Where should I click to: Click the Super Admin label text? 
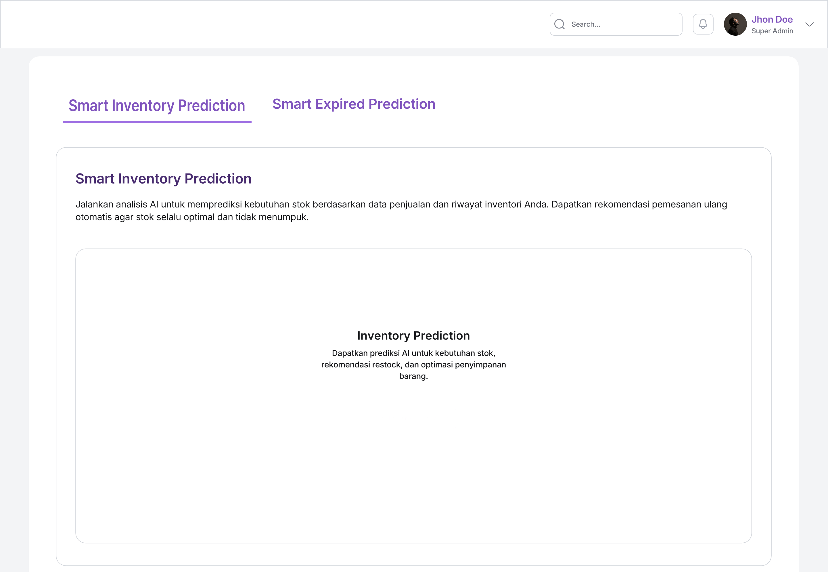(x=772, y=31)
